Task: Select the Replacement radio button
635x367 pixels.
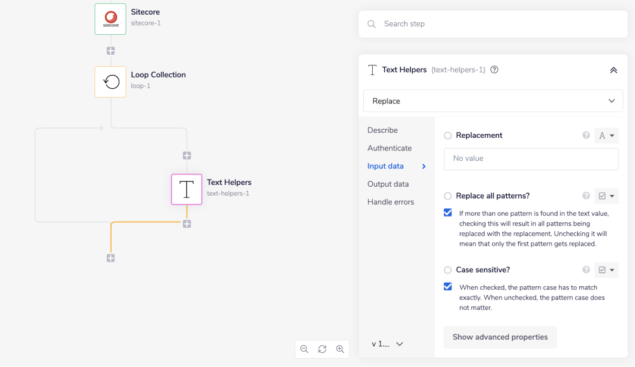Action: pos(448,135)
